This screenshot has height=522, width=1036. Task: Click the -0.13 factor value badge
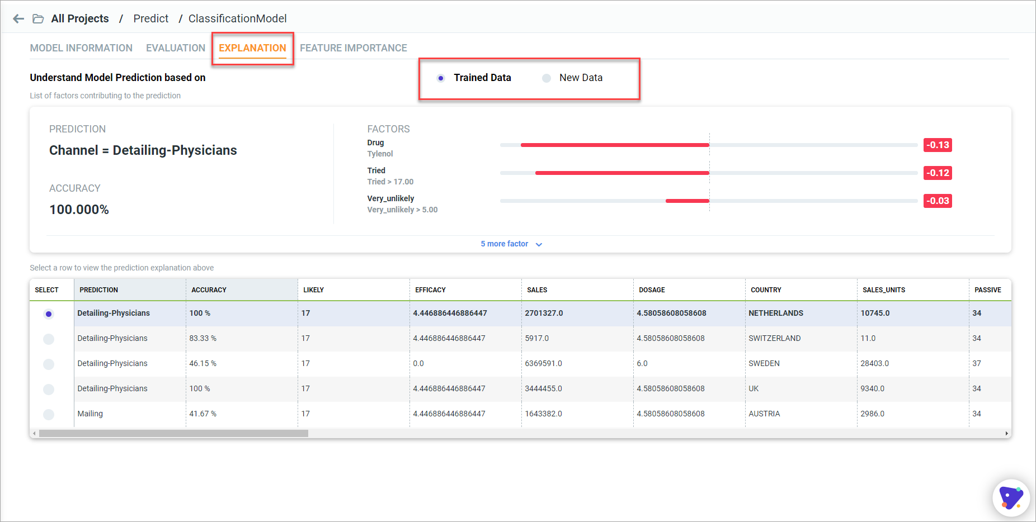click(938, 145)
